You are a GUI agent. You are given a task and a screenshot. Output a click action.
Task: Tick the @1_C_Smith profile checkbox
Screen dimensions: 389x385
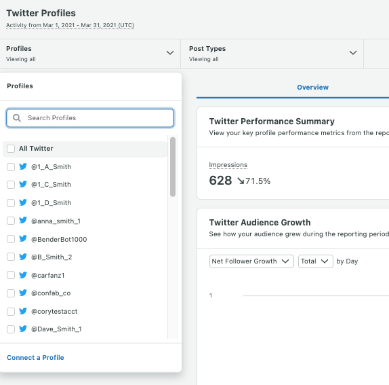point(11,185)
